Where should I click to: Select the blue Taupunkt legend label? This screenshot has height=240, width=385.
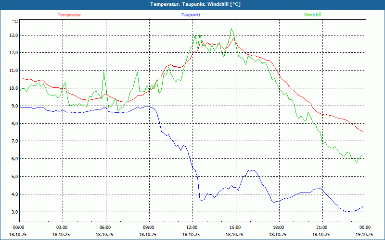pyautogui.click(x=191, y=15)
